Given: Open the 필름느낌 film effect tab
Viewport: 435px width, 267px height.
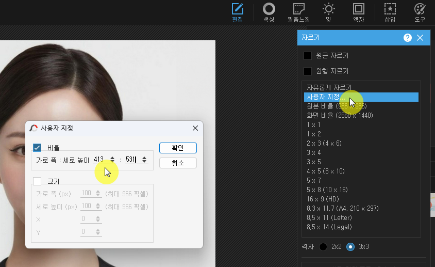Looking at the screenshot, I should 299,12.
